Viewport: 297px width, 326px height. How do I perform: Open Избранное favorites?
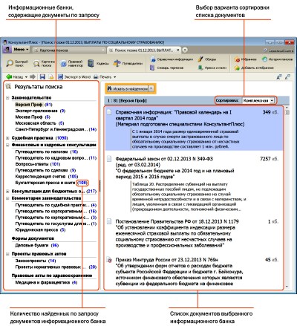(246, 59)
